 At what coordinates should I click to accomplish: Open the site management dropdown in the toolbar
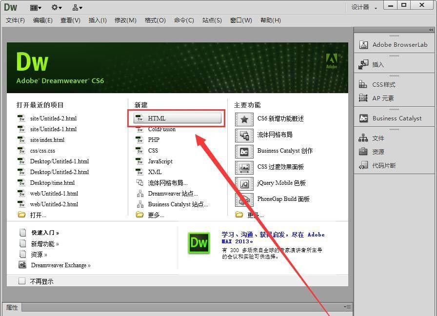click(77, 7)
